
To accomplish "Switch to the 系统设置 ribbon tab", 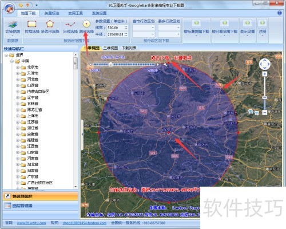I will (99, 13).
